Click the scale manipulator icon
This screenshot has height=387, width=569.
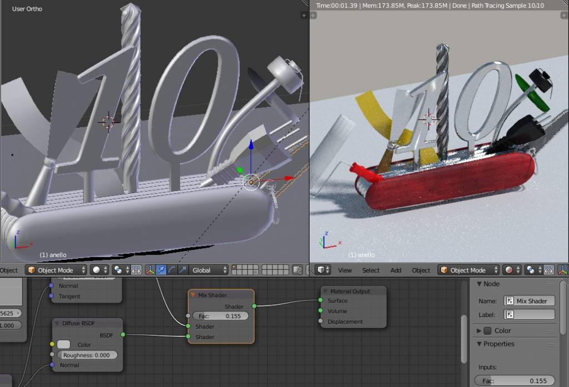tap(182, 270)
